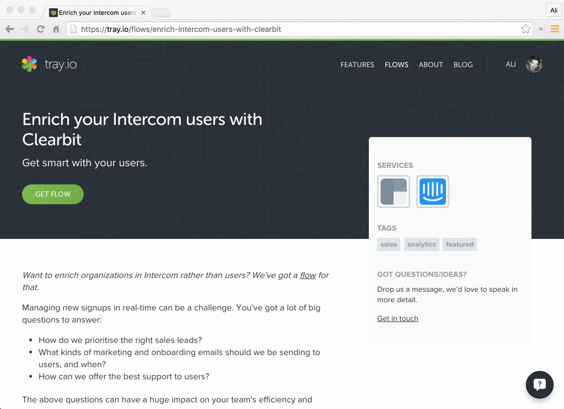
Task: Select the Clearbit service icon
Action: [393, 191]
